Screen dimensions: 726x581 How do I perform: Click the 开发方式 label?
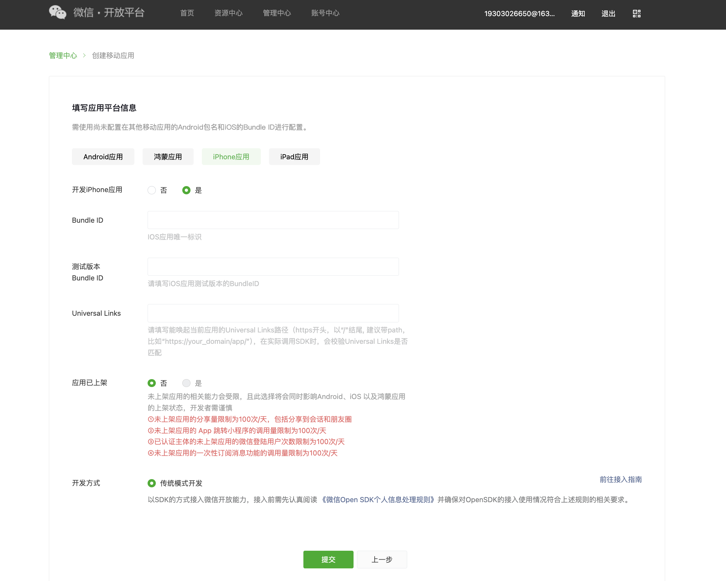(86, 483)
